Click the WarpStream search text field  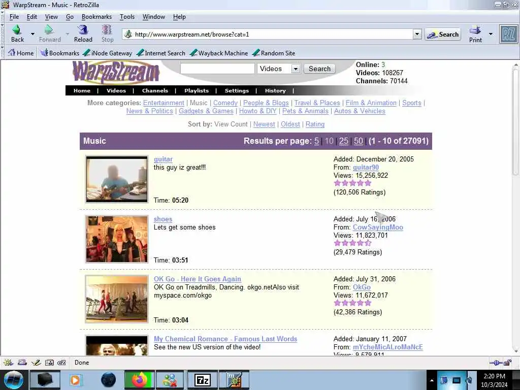217,69
